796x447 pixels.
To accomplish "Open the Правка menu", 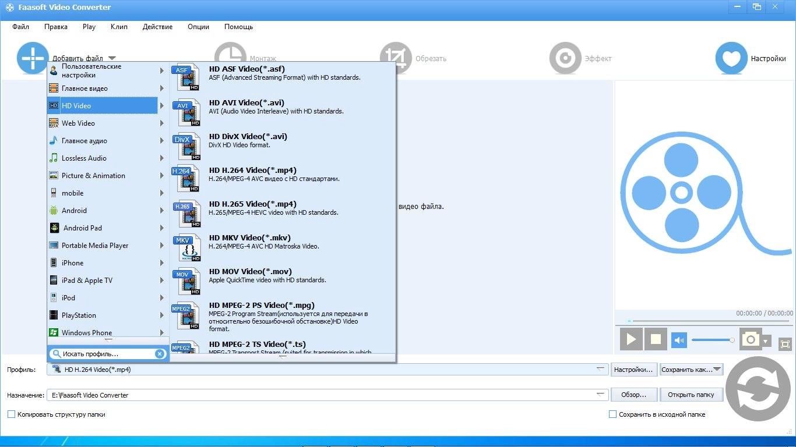I will [x=56, y=27].
